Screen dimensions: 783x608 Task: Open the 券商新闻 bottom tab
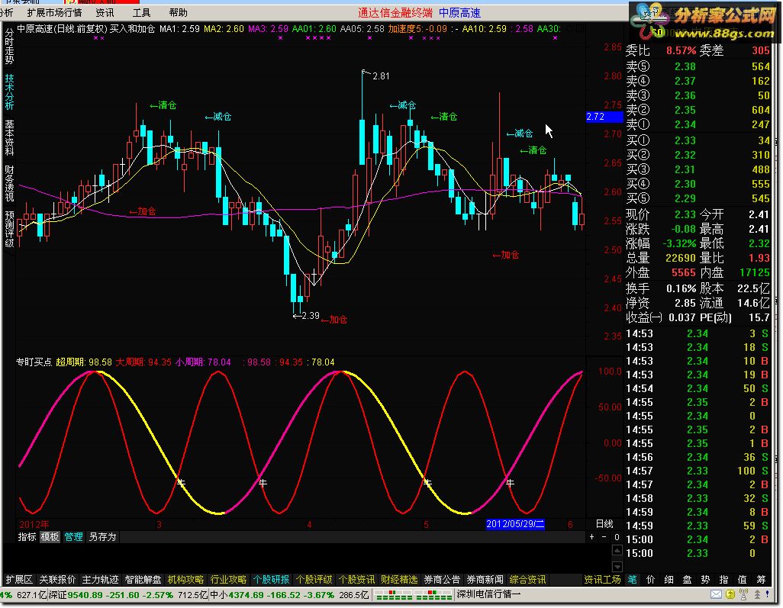(x=485, y=580)
